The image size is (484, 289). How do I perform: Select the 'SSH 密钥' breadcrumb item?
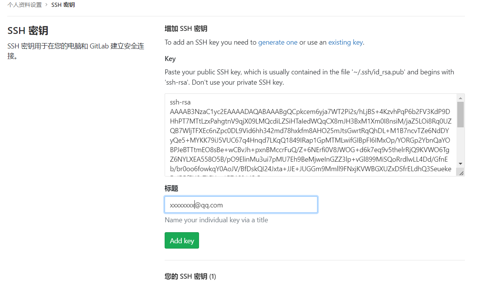coord(63,5)
